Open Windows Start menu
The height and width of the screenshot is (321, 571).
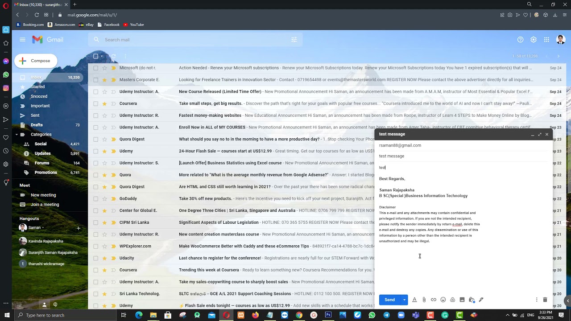[6, 315]
